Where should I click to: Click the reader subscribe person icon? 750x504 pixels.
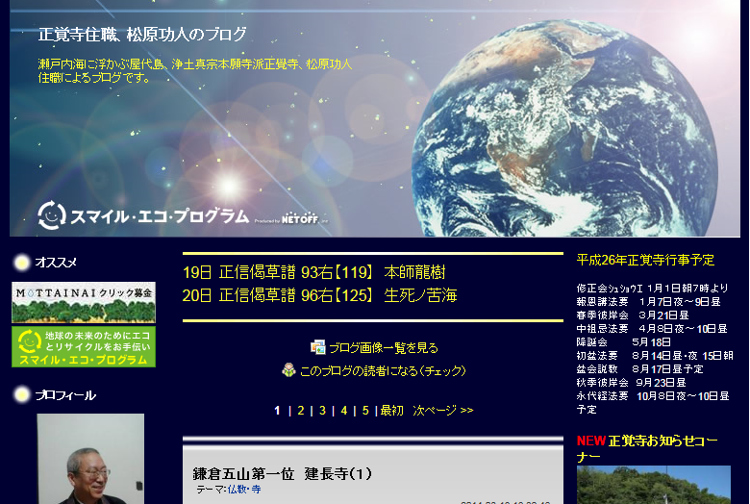288,370
